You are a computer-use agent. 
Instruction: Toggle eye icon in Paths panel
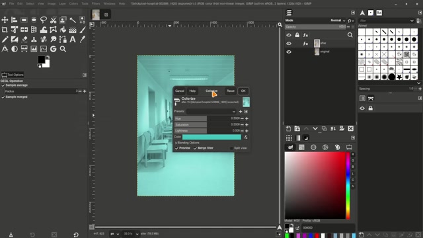coord(362,108)
